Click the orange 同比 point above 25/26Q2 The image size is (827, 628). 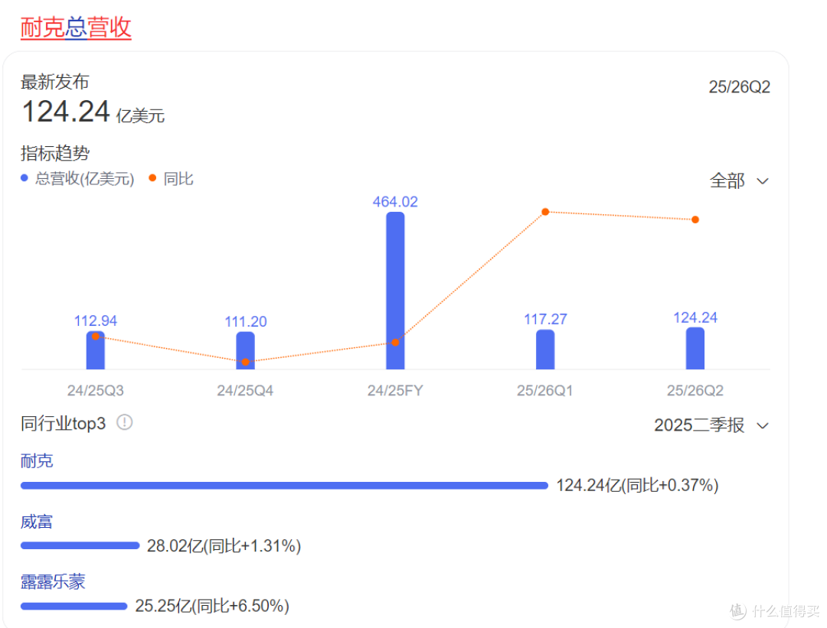tap(695, 220)
